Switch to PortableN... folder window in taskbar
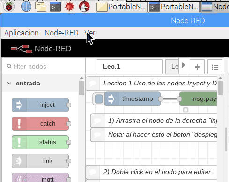The height and width of the screenshot is (182, 229). [121, 7]
